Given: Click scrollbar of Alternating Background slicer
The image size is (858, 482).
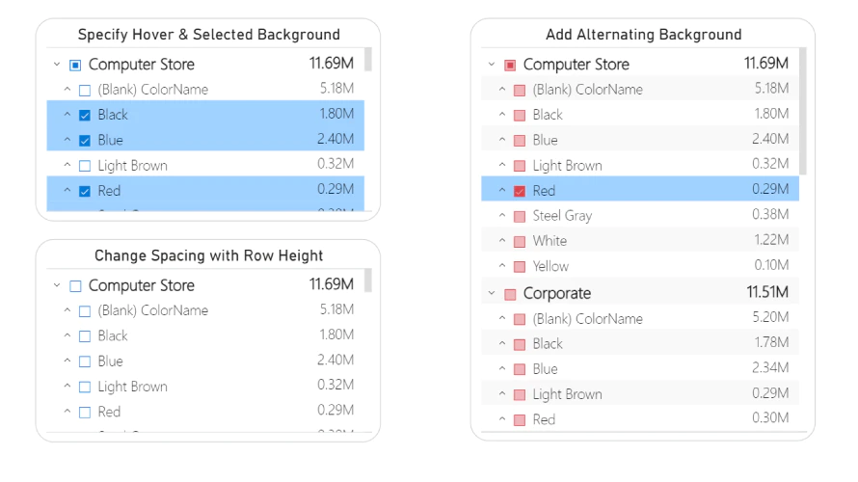Looking at the screenshot, I should [803, 112].
